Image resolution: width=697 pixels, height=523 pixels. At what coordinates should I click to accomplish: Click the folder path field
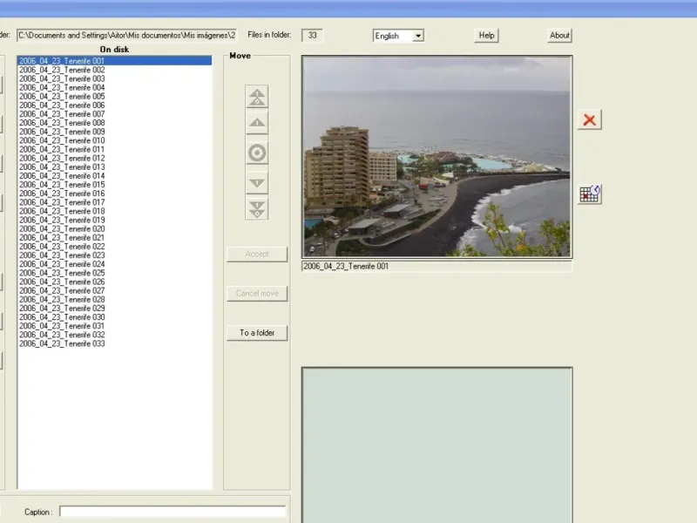point(126,36)
